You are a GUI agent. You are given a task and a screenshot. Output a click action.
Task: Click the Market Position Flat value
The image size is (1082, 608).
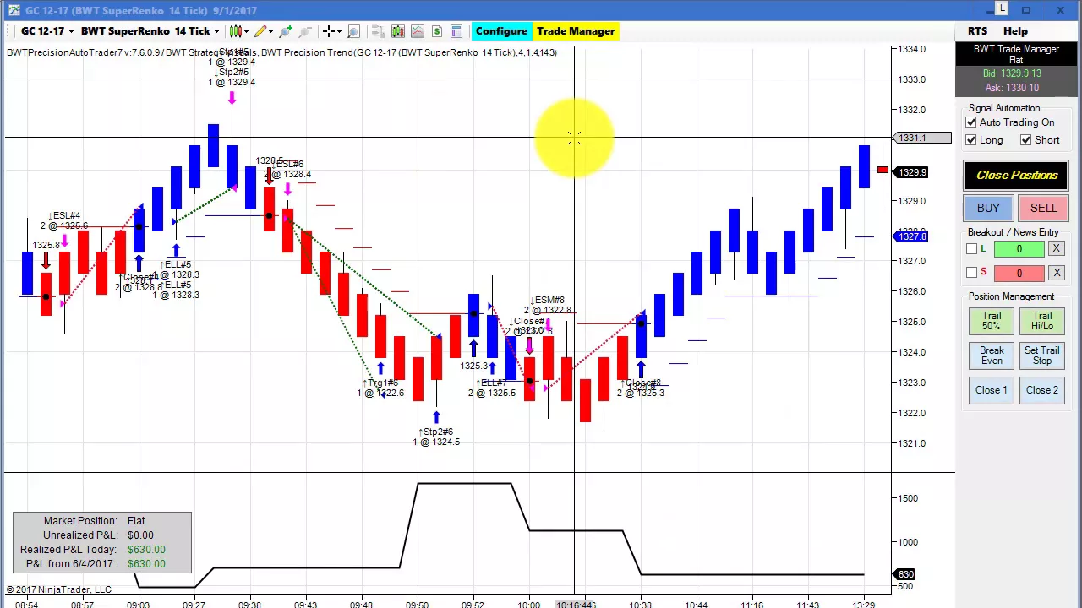tap(136, 521)
